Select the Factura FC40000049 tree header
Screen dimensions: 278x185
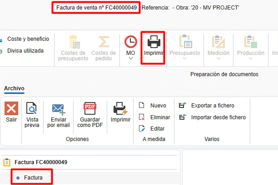[x=41, y=162]
